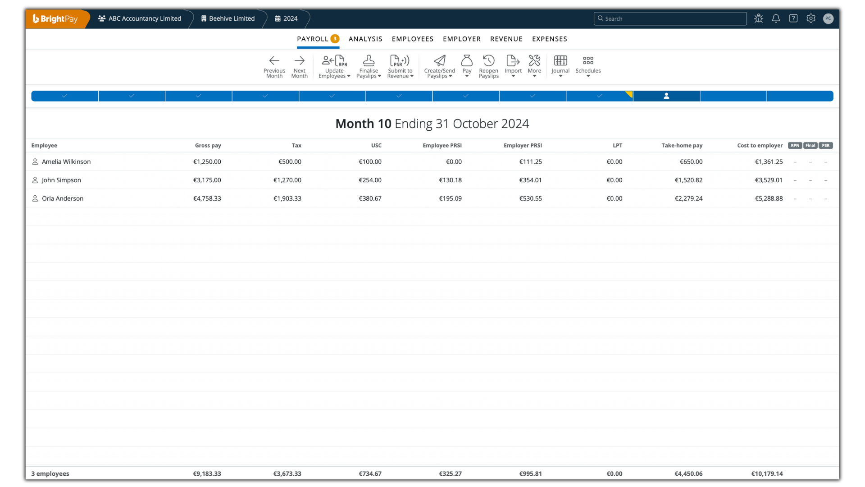Click the Month 10 Ending heading
Screen dimensions: 865x487
[432, 124]
